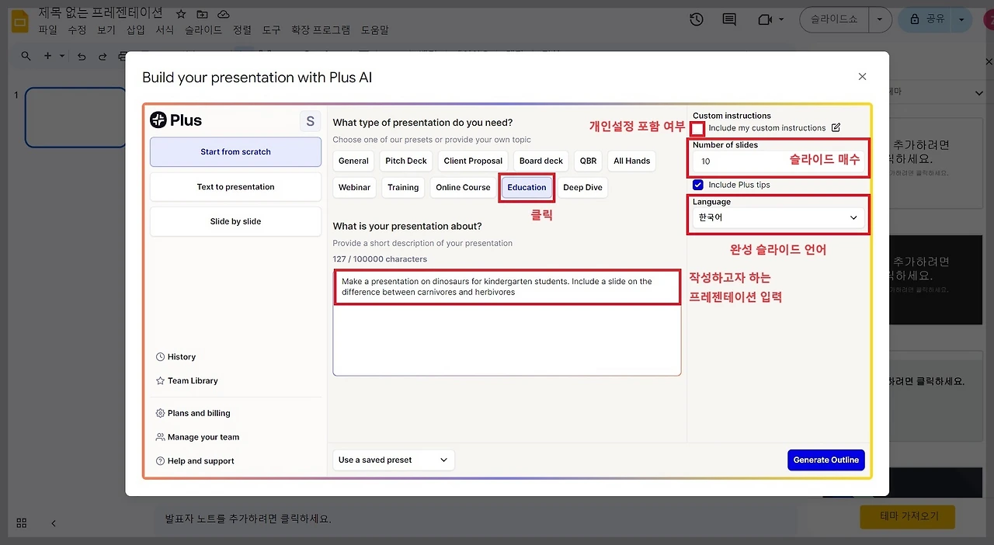Click the move-to-folder icon beside the title

click(x=202, y=14)
